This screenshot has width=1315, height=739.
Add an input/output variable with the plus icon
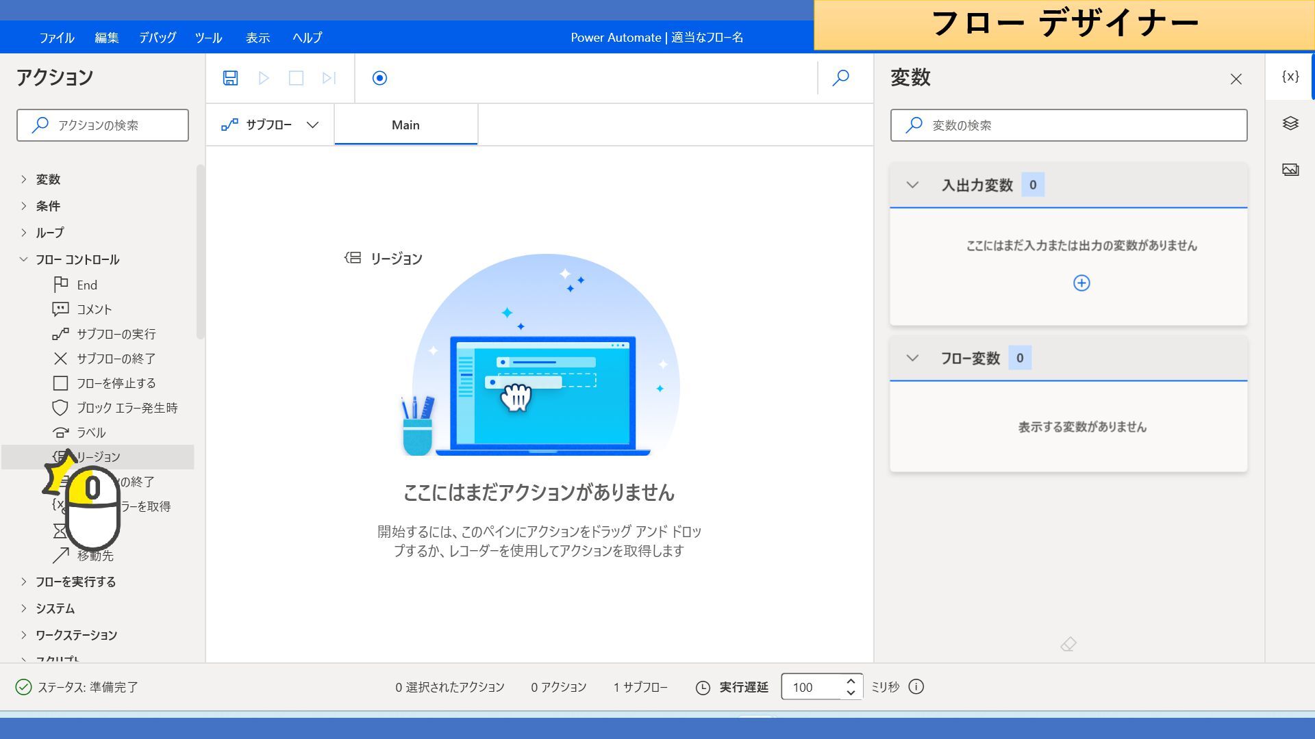pyautogui.click(x=1081, y=283)
